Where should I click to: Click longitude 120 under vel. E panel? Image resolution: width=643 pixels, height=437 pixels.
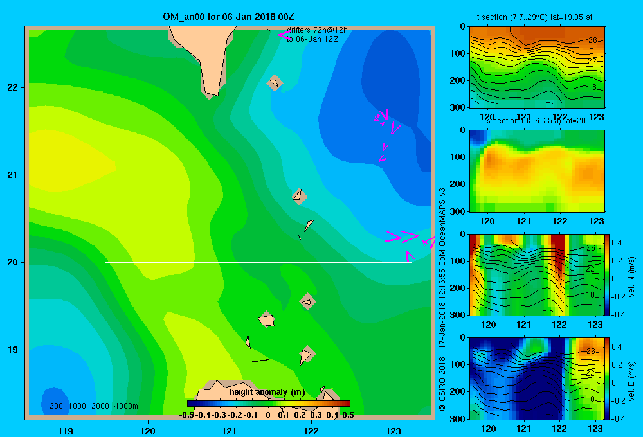[488, 429]
